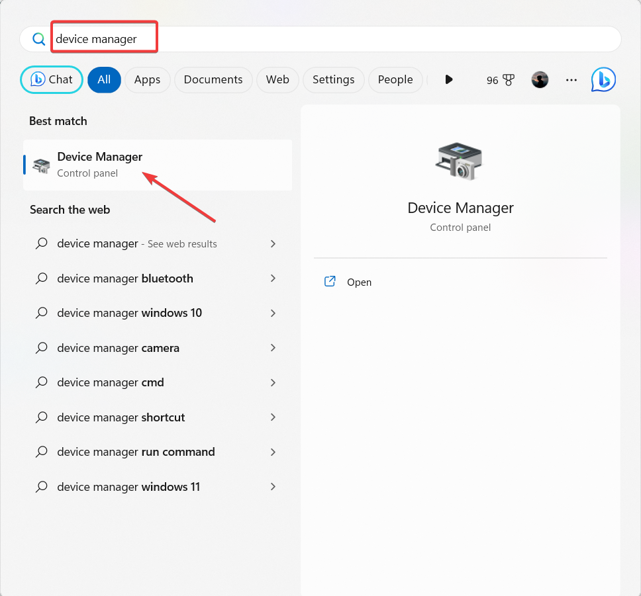
Task: Expand chevron for 'device manager bluetooth'
Action: 273,278
